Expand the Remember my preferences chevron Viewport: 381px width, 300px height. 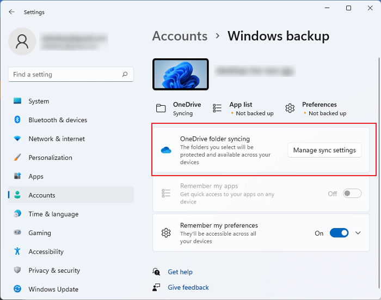click(358, 233)
